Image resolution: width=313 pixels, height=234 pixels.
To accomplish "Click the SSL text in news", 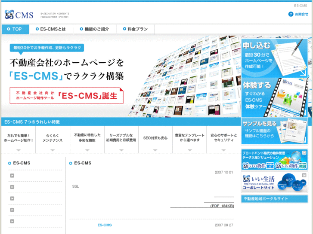I will point(75,186).
